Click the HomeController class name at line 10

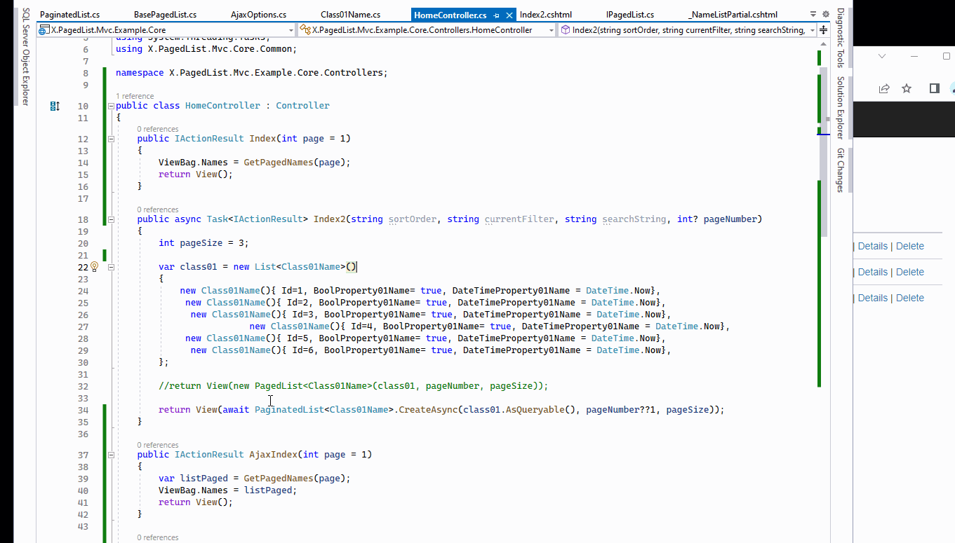tap(222, 106)
